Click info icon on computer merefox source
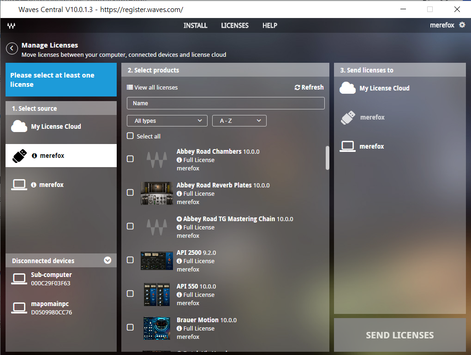 (x=34, y=185)
